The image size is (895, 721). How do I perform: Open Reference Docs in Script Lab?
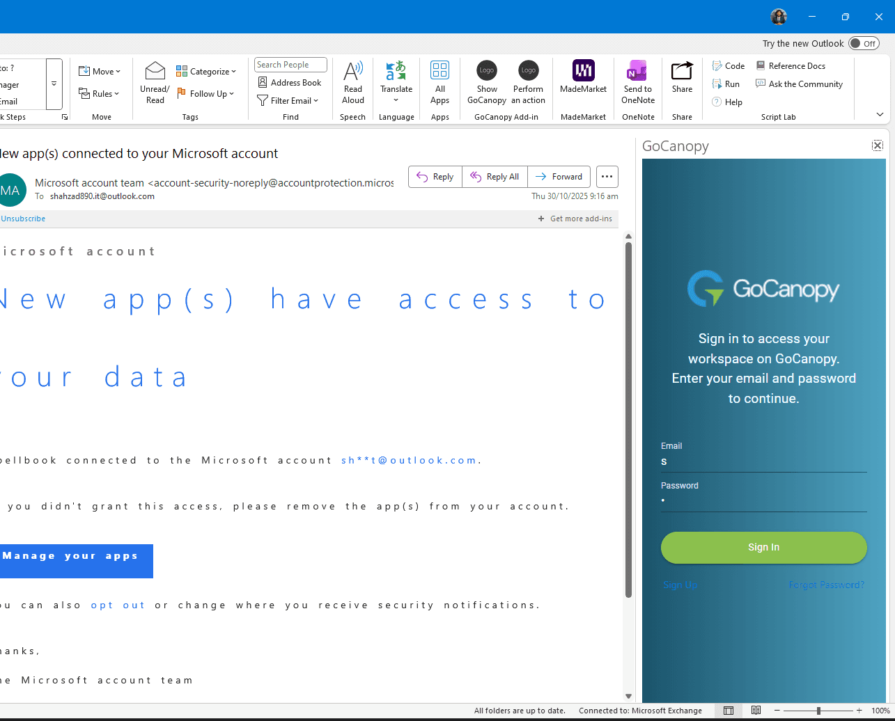point(791,65)
